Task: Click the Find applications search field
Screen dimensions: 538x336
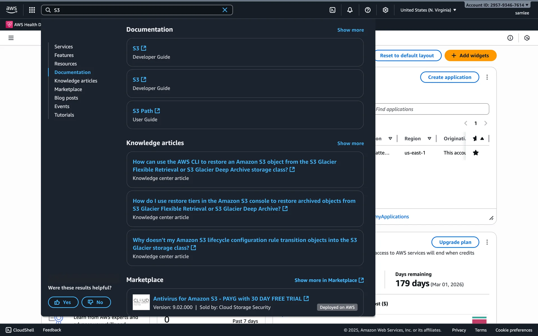Action: pyautogui.click(x=432, y=109)
